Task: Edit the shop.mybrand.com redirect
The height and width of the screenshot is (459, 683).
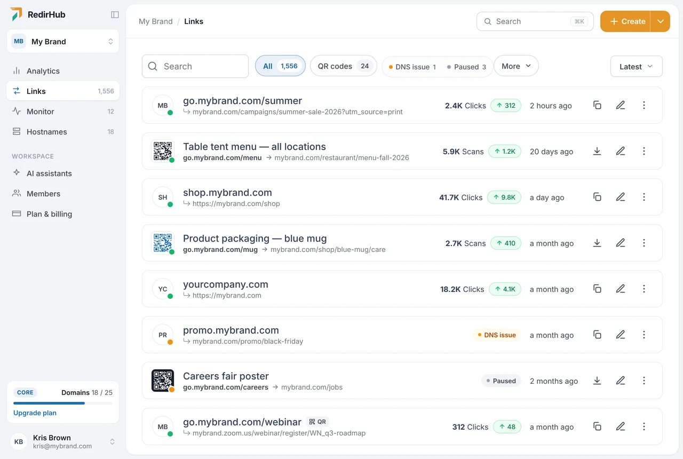Action: coord(621,197)
